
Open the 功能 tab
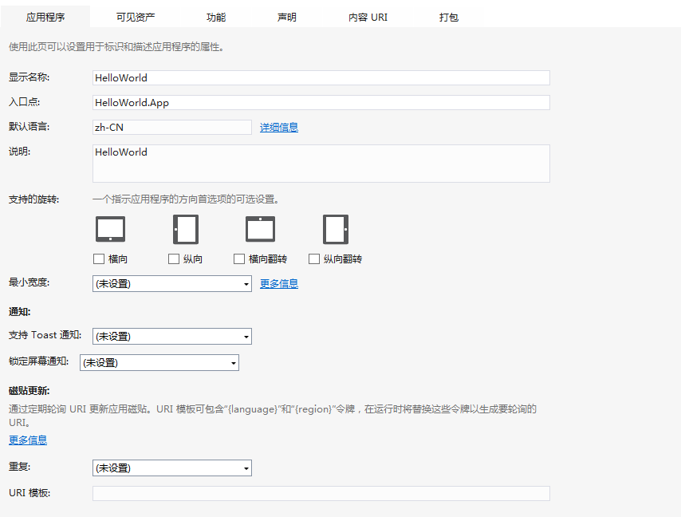tap(215, 15)
